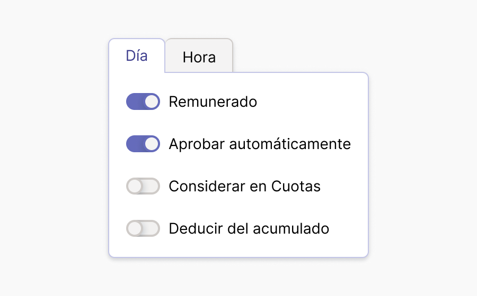Click the Deducir del acumulado label
The image size is (477, 296).
(x=249, y=228)
